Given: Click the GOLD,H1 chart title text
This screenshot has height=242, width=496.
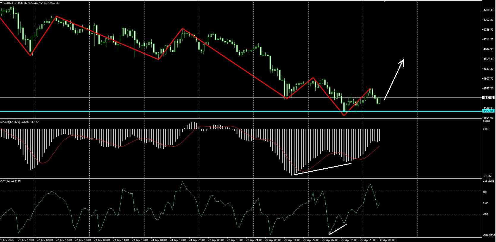Looking at the screenshot, I should pyautogui.click(x=10, y=3).
